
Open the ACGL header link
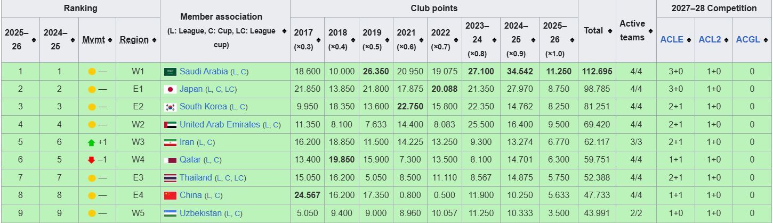[748, 40]
